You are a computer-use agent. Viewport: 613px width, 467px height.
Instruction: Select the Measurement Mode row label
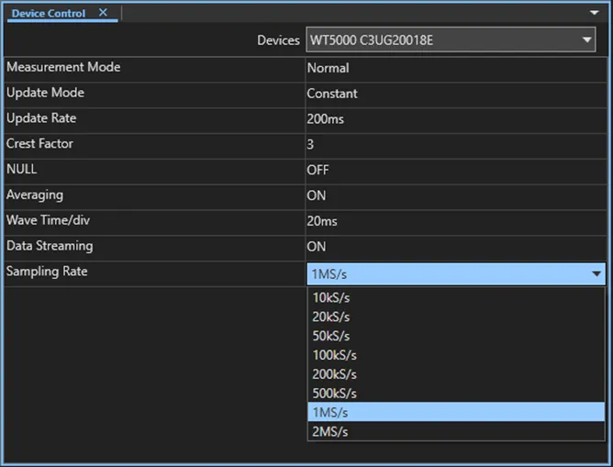(63, 67)
